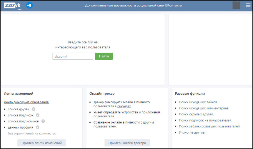This screenshot has width=253, height=149.
Task: Click info icon next to списка подписчиков
Action: [x=43, y=121]
